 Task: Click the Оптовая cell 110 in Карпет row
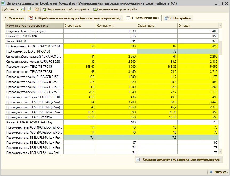click(198, 122)
